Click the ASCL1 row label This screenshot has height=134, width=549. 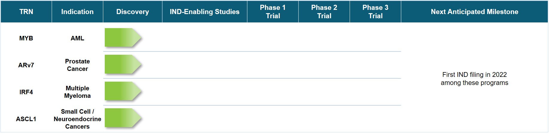tap(26, 119)
